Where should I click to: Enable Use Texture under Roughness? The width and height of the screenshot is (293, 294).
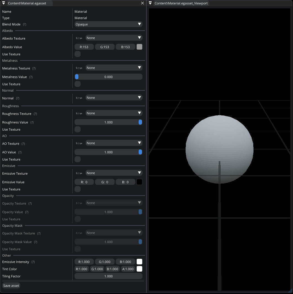click(78, 129)
